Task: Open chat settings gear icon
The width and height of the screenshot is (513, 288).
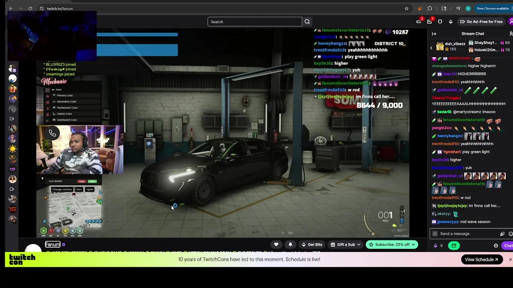Action: pyautogui.click(x=496, y=246)
